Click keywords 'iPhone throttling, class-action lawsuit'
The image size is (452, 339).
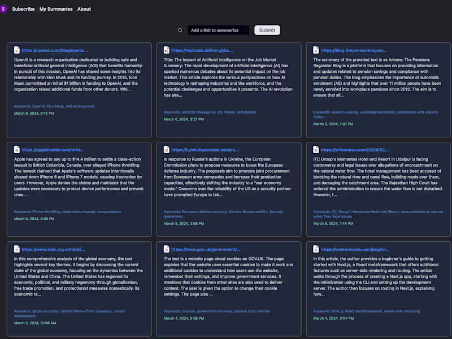pyautogui.click(x=67, y=211)
